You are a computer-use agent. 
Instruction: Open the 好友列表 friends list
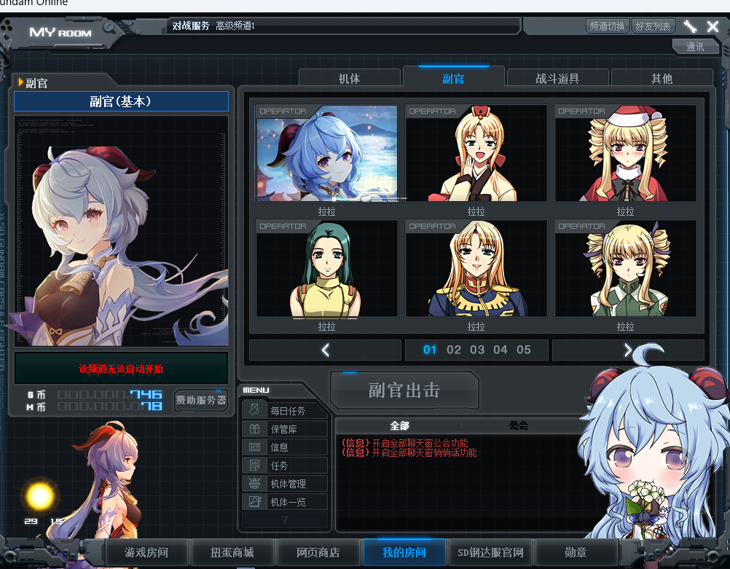653,26
